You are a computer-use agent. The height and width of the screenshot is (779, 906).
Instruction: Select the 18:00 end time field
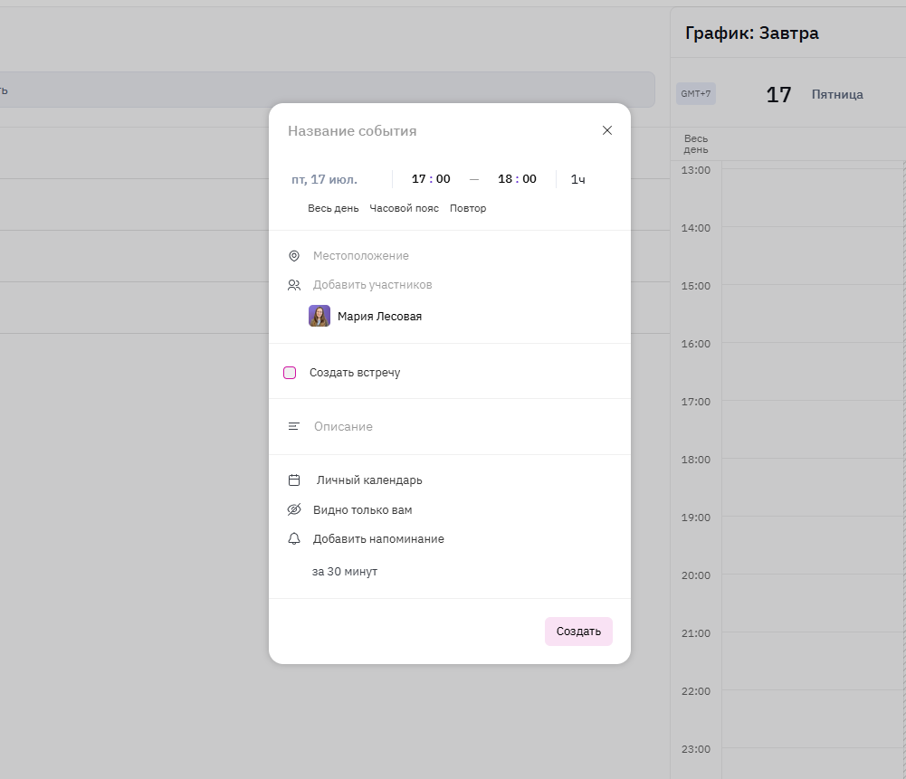(x=517, y=179)
